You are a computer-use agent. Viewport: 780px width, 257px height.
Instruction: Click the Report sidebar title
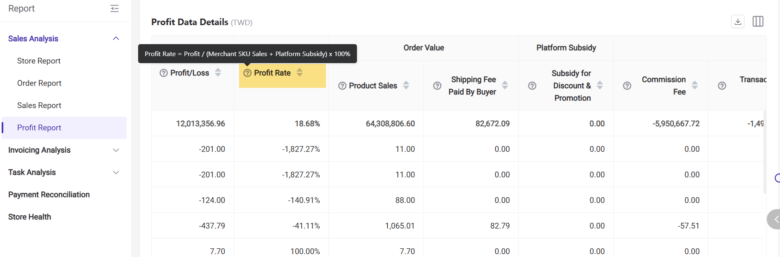22,9
